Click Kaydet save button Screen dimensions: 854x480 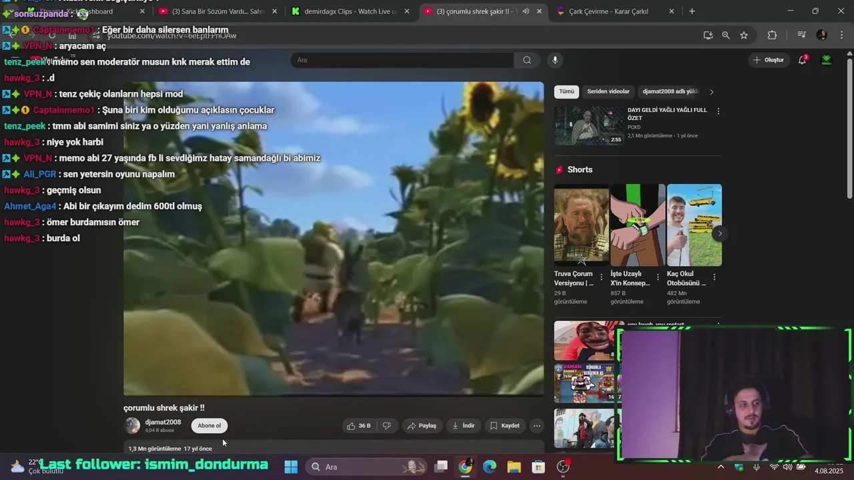pos(504,425)
